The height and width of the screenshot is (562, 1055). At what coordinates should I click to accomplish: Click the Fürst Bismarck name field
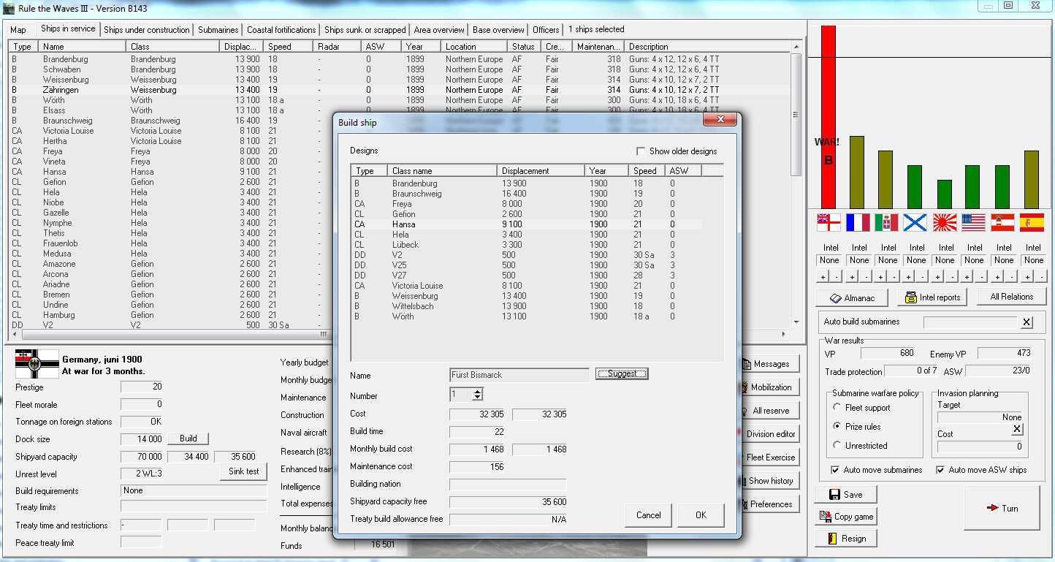coord(519,375)
